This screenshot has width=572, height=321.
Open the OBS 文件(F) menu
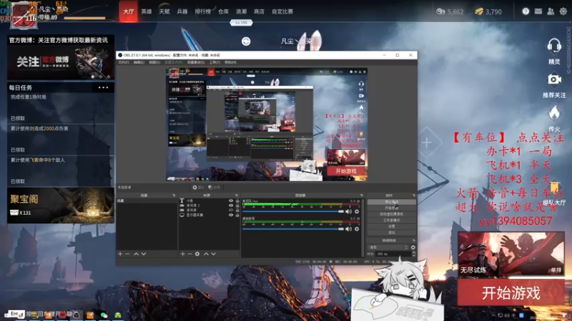[123, 63]
